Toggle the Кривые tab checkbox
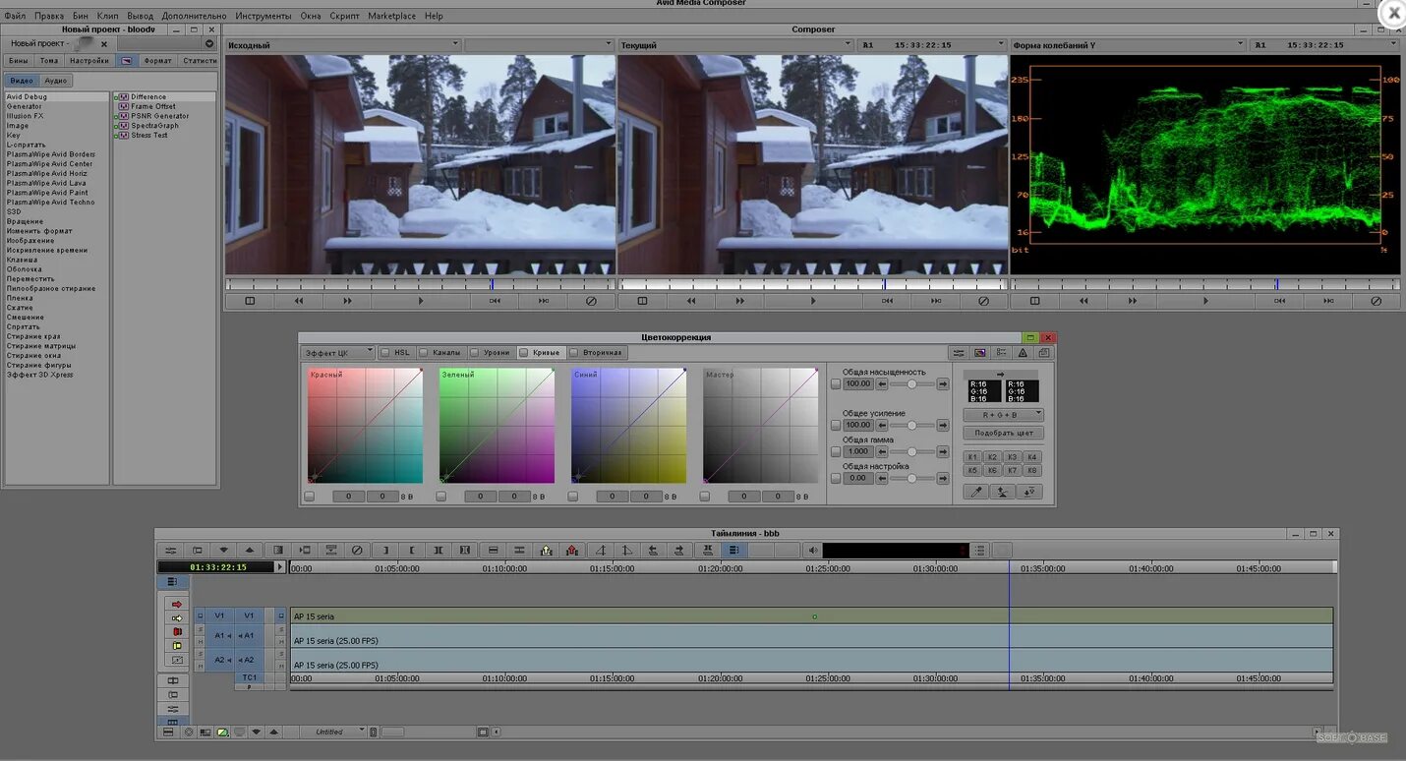 tap(524, 352)
